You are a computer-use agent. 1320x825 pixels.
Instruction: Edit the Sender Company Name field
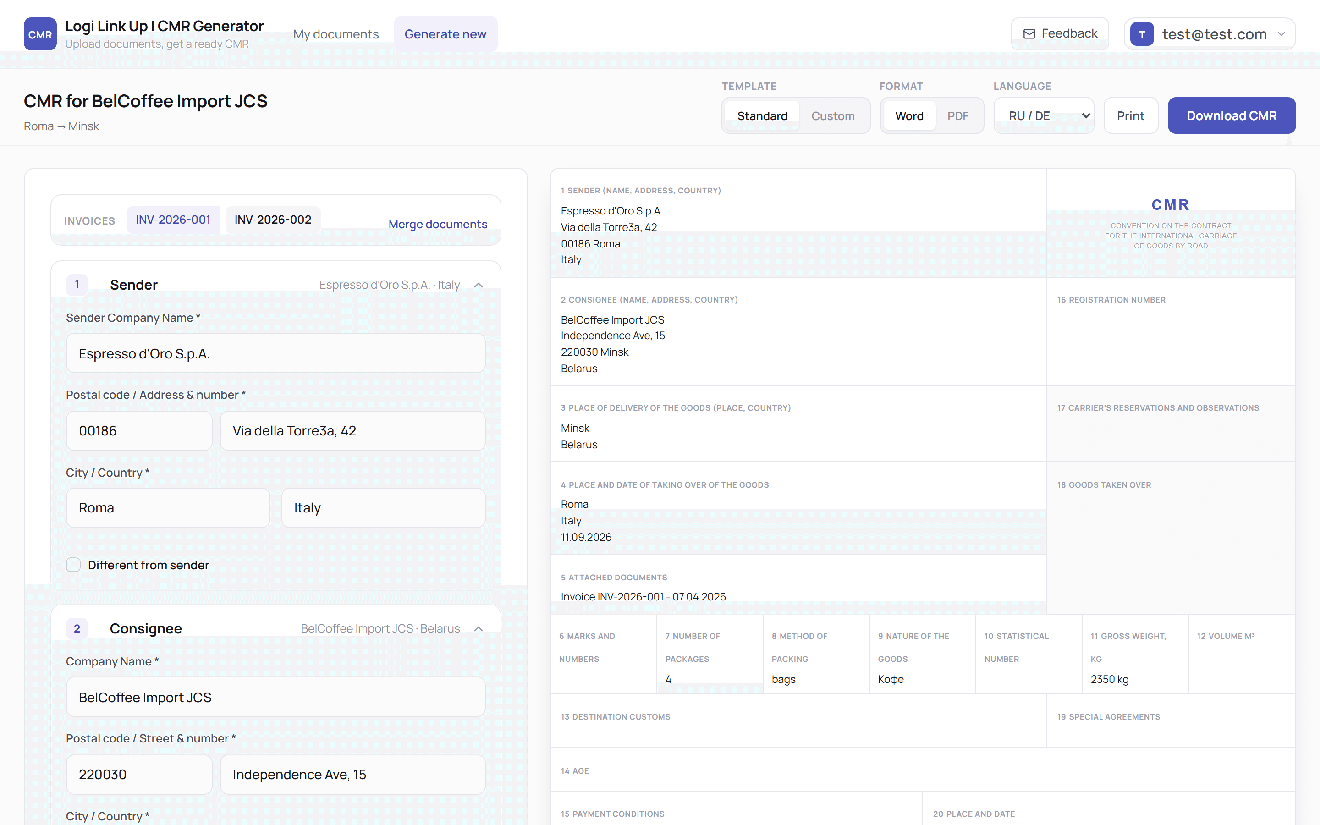pyautogui.click(x=275, y=353)
